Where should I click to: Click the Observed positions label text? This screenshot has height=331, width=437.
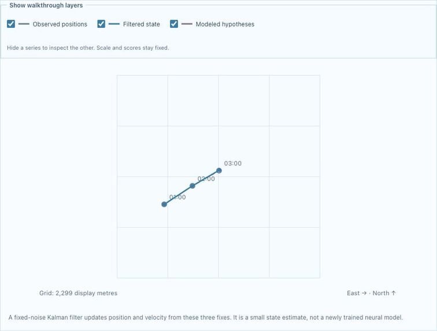pos(60,24)
